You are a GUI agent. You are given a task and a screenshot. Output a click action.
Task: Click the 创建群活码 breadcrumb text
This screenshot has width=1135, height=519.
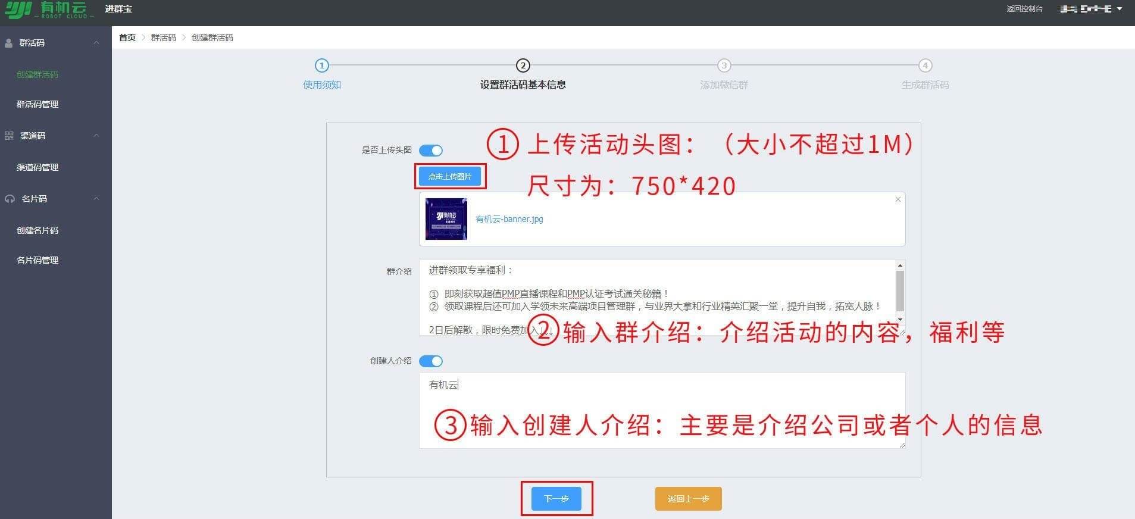coord(212,37)
